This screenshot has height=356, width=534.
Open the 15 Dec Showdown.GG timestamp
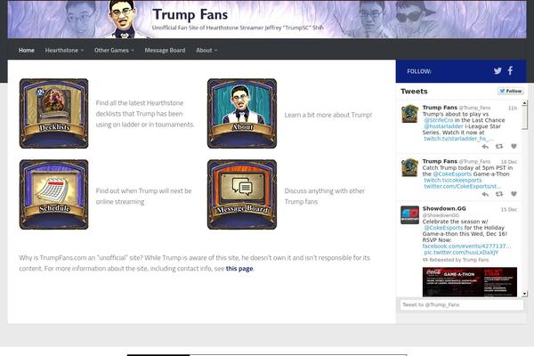point(509,209)
